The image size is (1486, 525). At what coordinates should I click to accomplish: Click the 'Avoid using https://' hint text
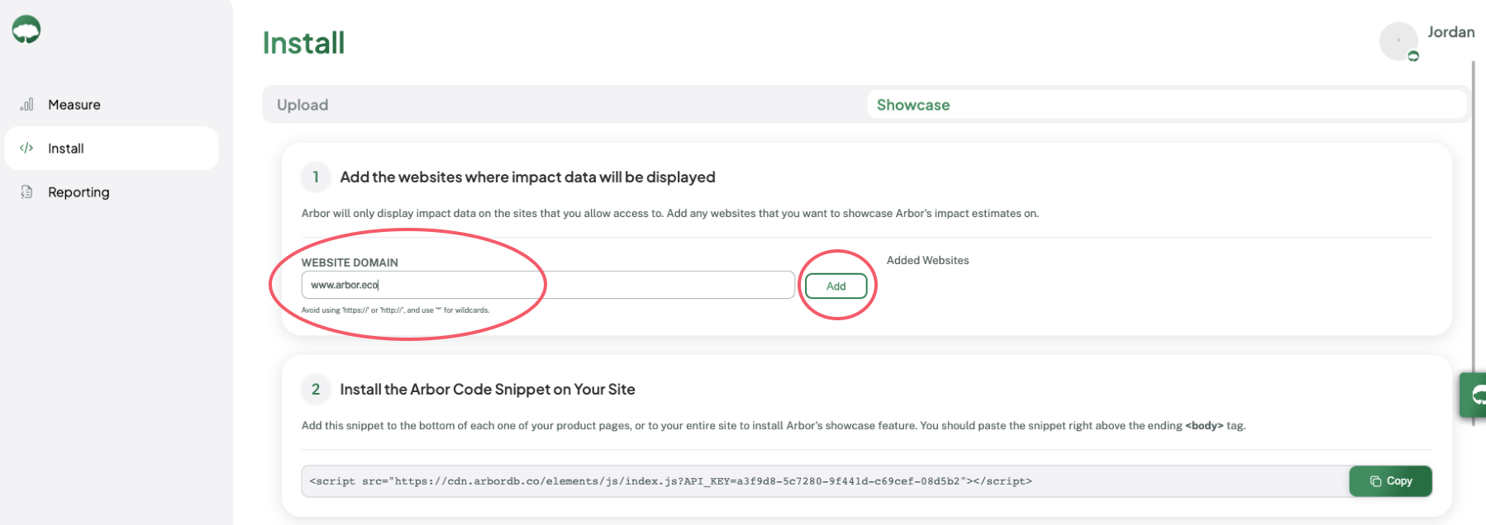point(395,310)
